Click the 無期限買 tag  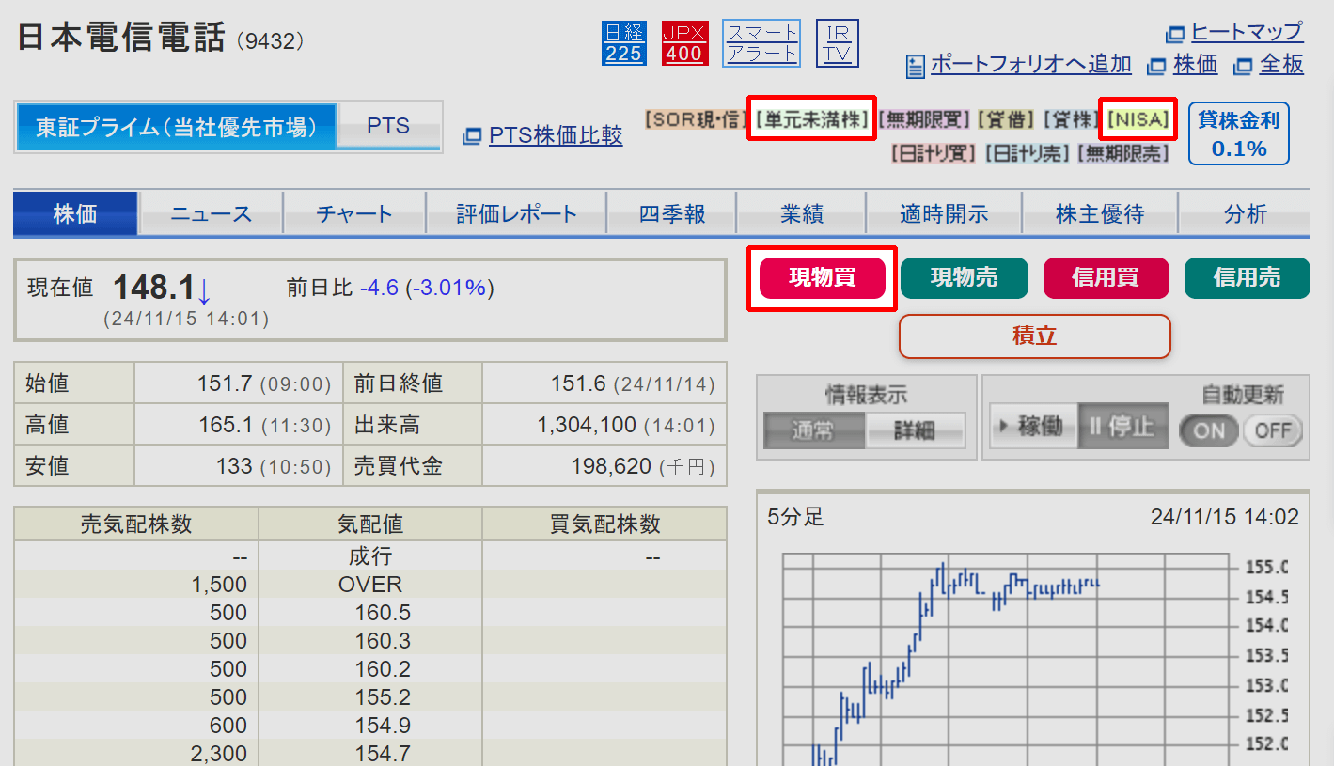[924, 119]
